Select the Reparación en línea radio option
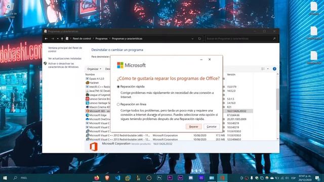The height and width of the screenshot is (182, 324). point(118,105)
